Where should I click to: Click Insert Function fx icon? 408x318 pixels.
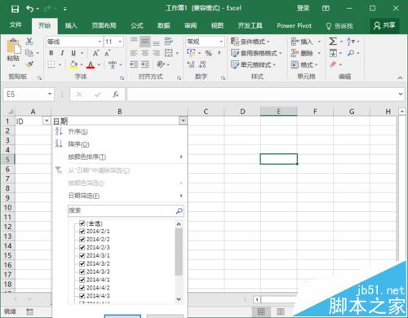click(116, 95)
